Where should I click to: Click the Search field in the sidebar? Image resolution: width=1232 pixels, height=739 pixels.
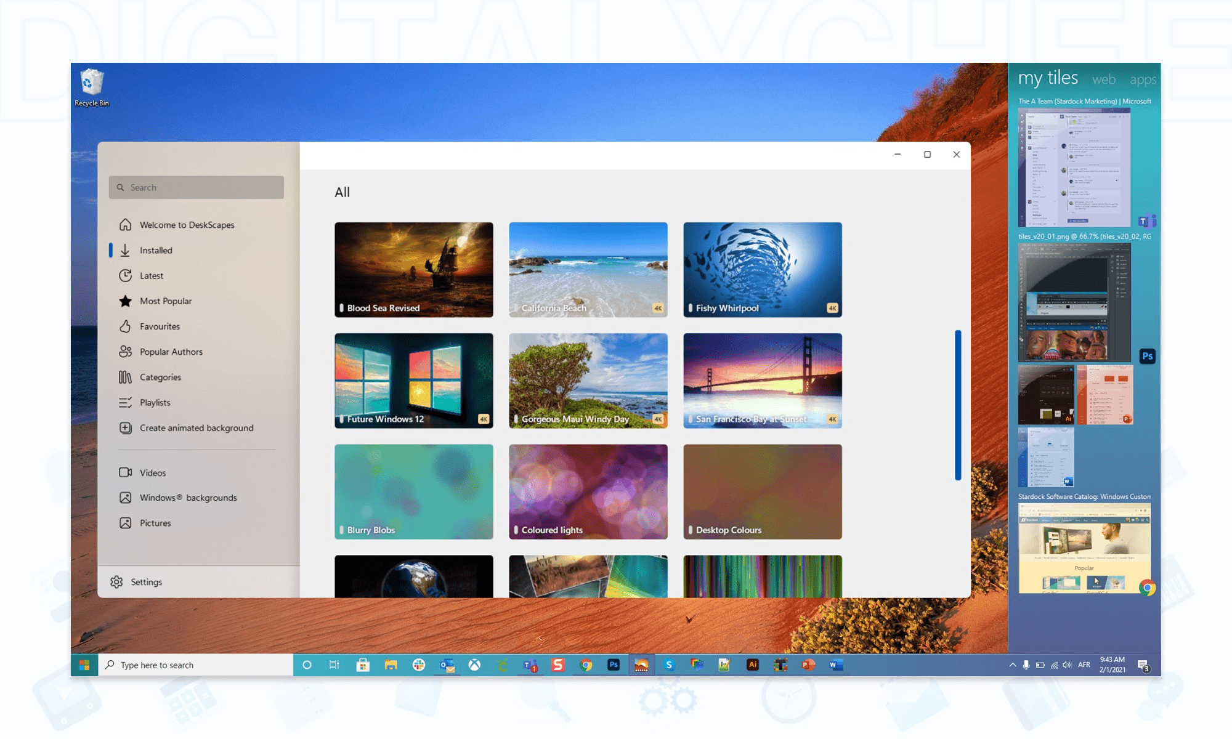pyautogui.click(x=196, y=187)
